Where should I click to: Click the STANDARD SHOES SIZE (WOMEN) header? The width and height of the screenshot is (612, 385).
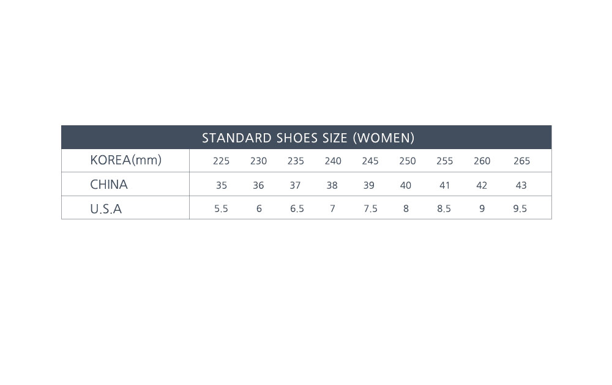click(308, 137)
